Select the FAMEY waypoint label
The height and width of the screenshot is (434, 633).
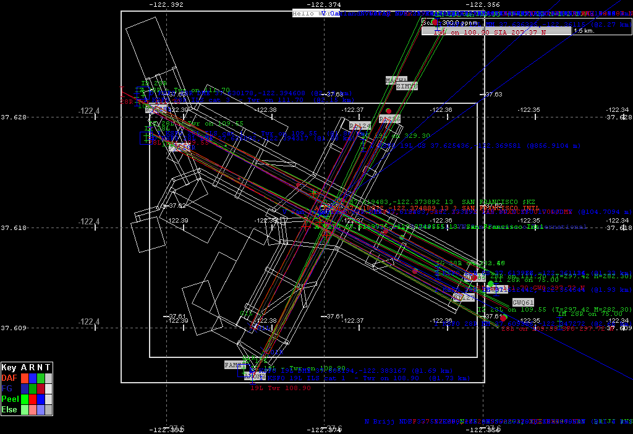pyautogui.click(x=235, y=365)
